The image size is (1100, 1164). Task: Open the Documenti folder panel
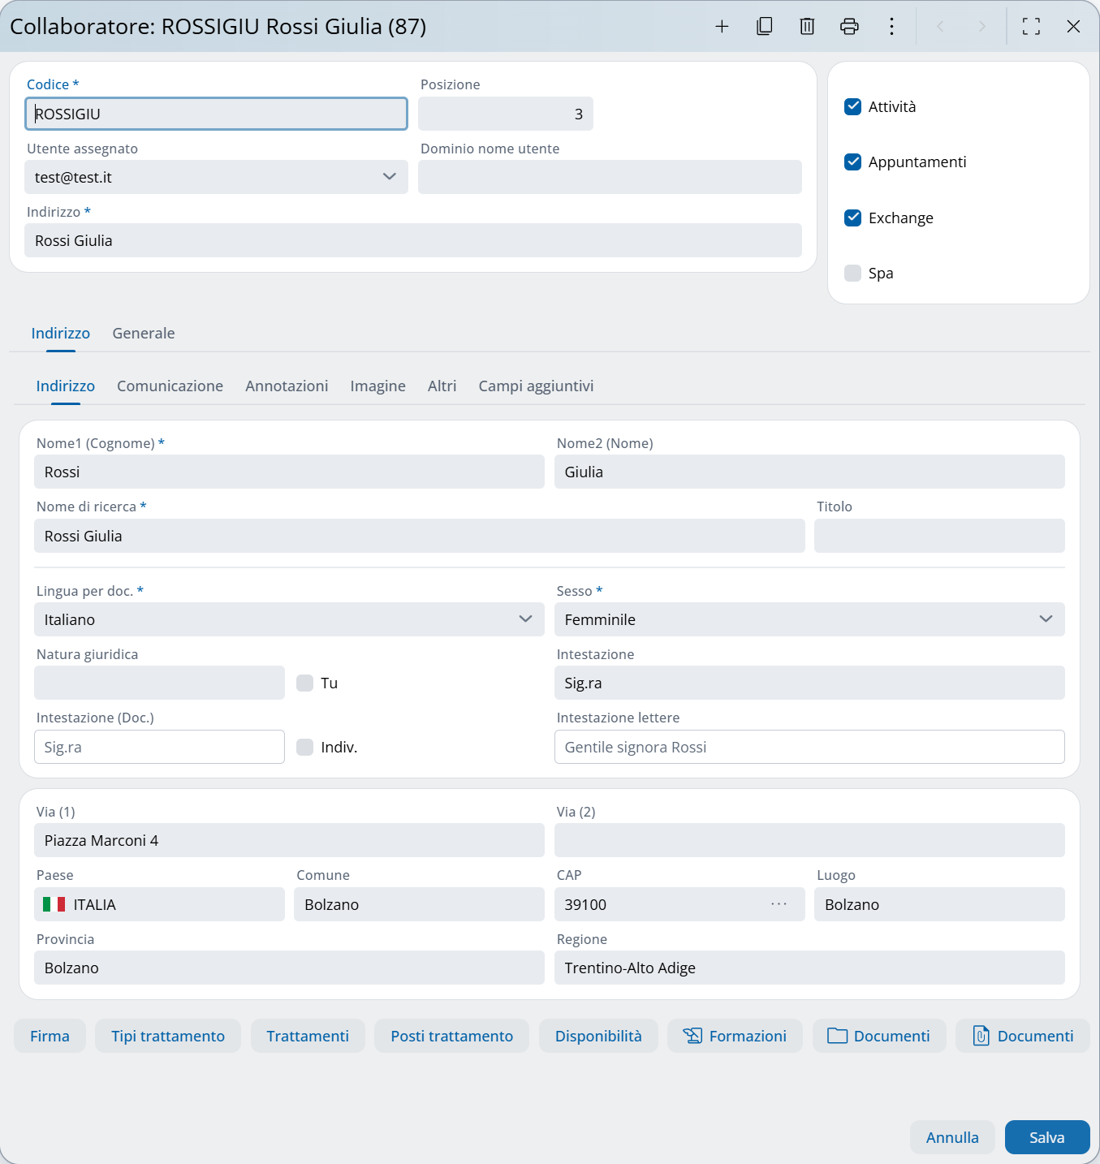[879, 1036]
